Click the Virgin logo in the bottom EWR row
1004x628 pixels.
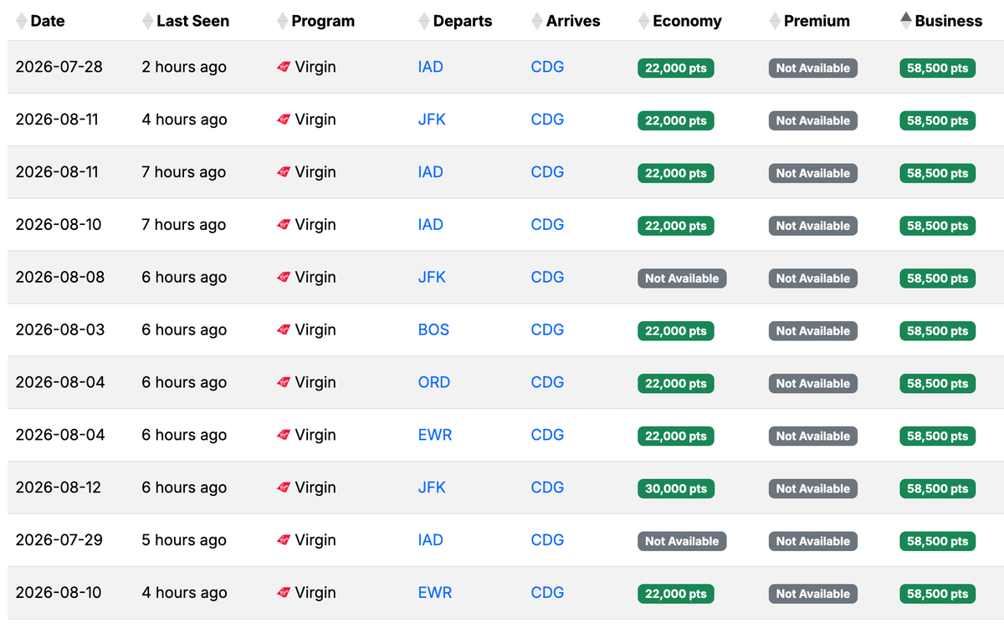point(285,593)
